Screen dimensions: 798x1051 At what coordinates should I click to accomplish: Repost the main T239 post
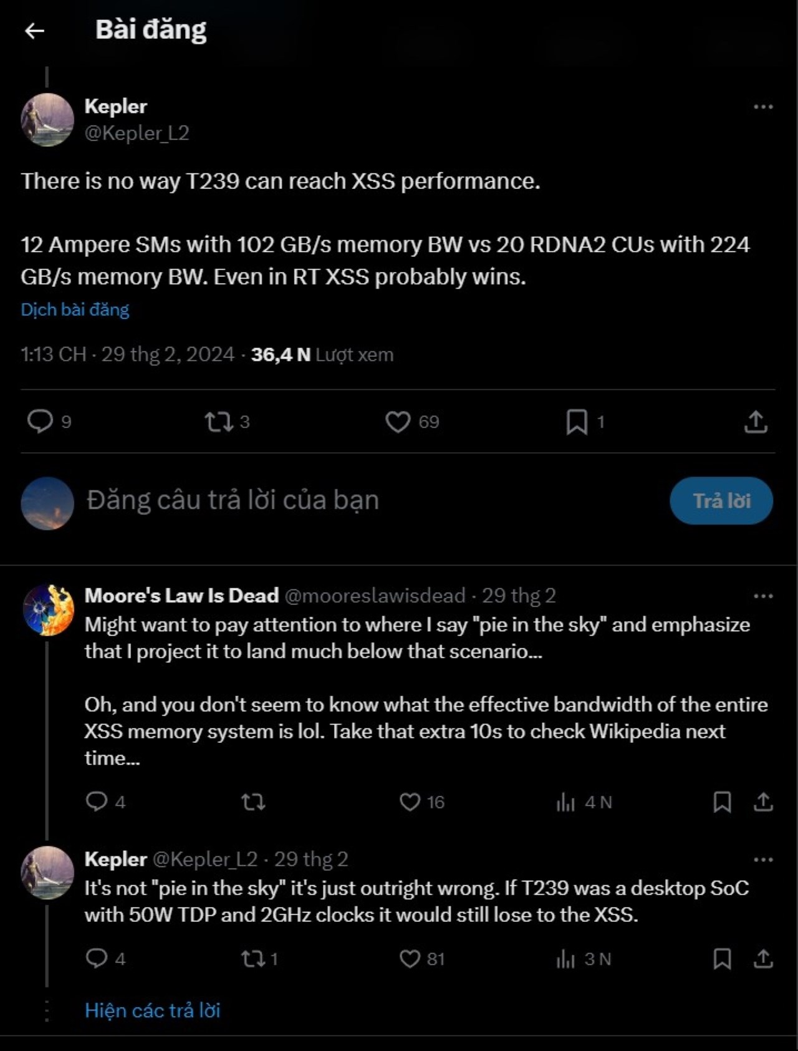click(x=219, y=422)
